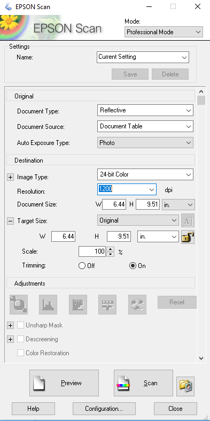Open the Help button
The height and width of the screenshot is (421, 210).
point(33,409)
